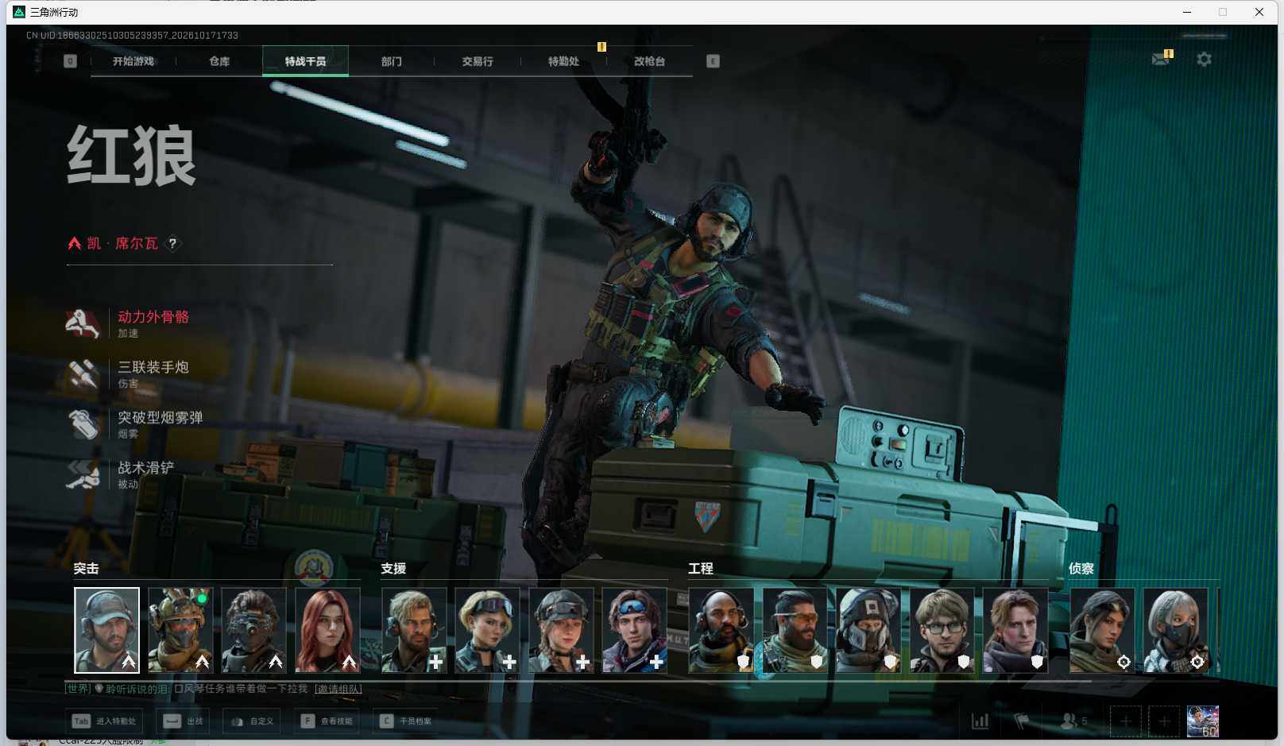Screen dimensions: 1284x746
Task: Click the 查看技能 button
Action: coord(327,721)
